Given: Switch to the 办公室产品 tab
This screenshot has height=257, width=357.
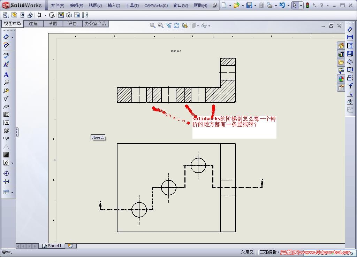Looking at the screenshot, I should pos(95,24).
